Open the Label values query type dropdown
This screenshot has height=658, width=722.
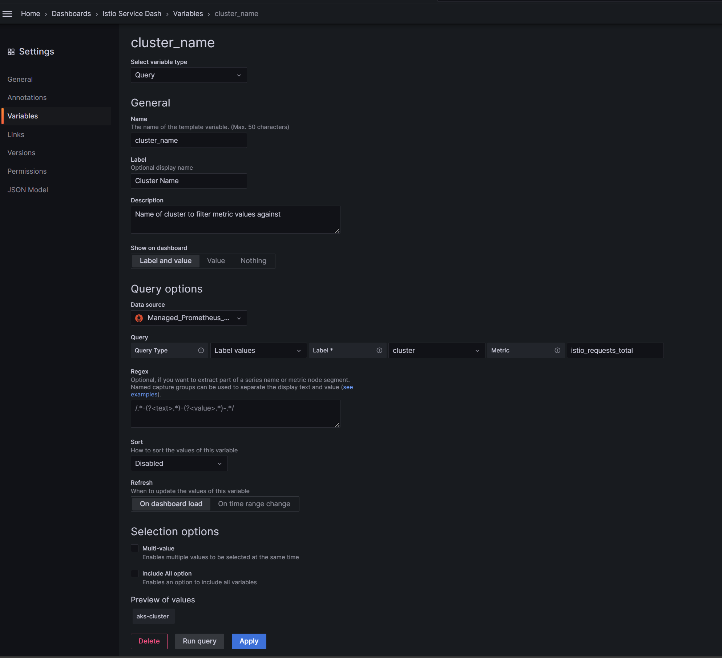258,351
